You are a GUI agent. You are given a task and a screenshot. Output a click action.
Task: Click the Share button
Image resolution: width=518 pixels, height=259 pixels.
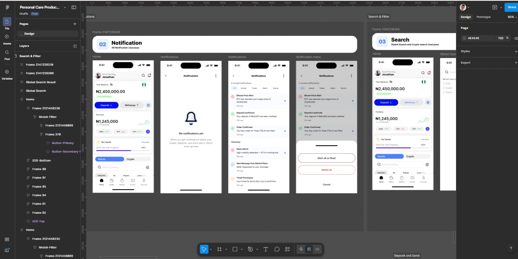[x=511, y=7]
